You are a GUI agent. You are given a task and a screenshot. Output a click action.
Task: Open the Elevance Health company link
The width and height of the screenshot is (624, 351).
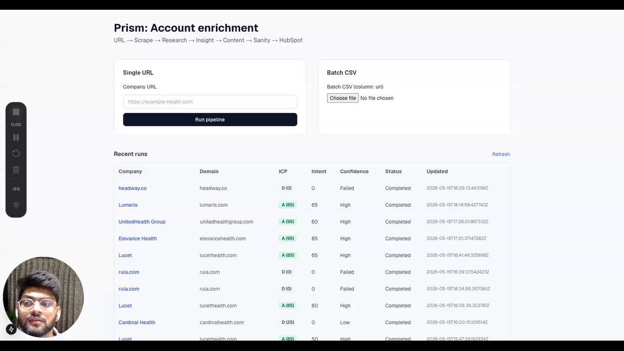[x=137, y=238]
